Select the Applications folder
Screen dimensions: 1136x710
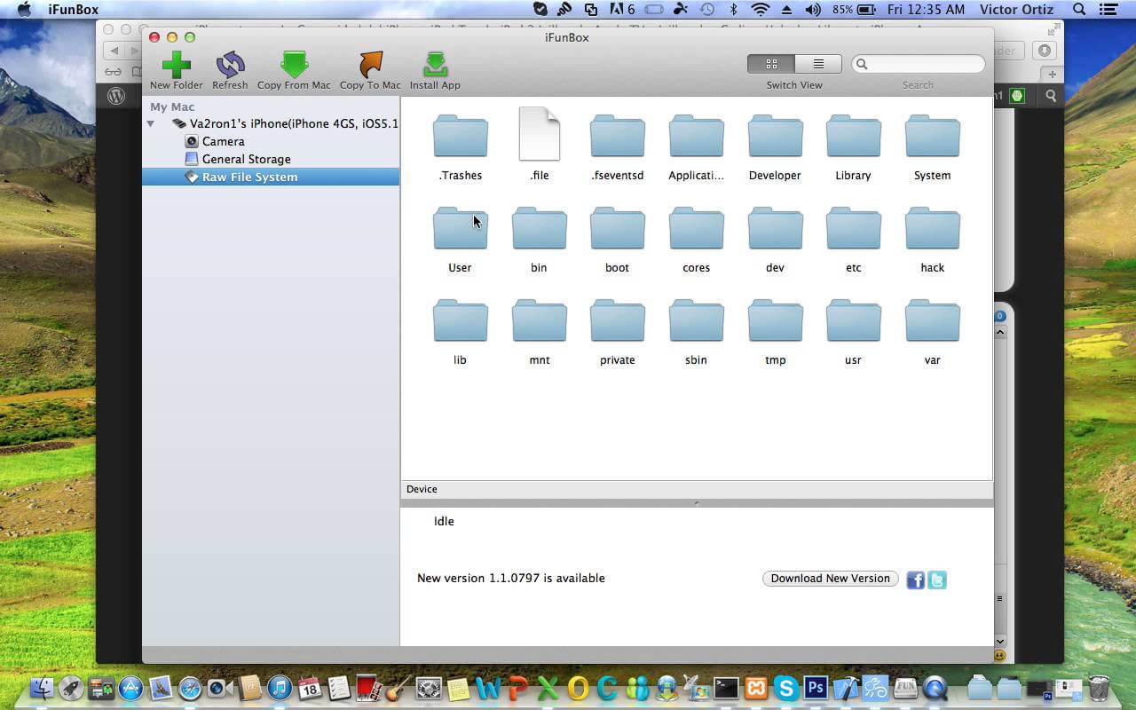click(696, 137)
